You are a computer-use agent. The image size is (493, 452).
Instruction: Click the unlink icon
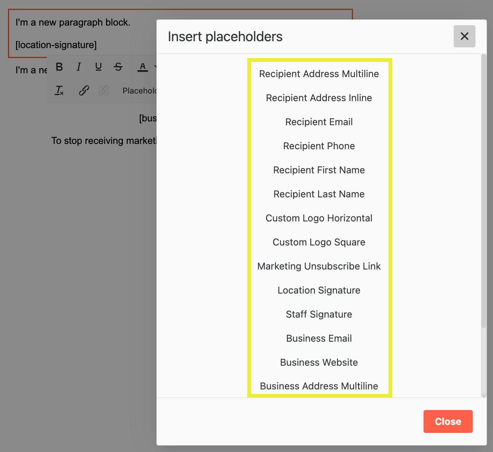(103, 90)
